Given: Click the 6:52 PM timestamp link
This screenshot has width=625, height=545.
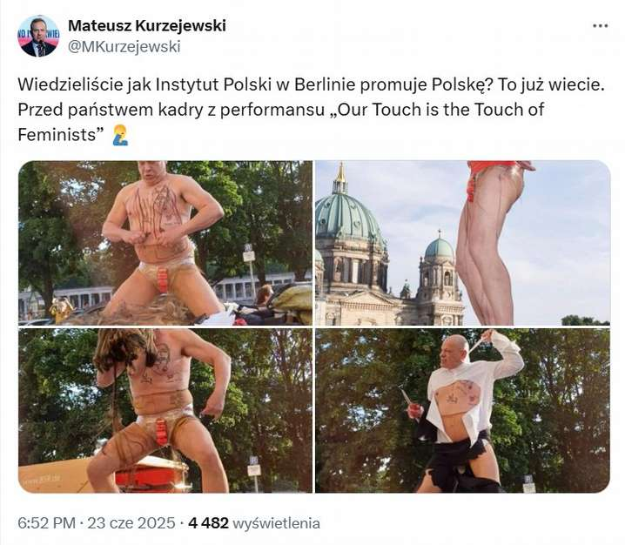Looking at the screenshot, I should pos(47,523).
